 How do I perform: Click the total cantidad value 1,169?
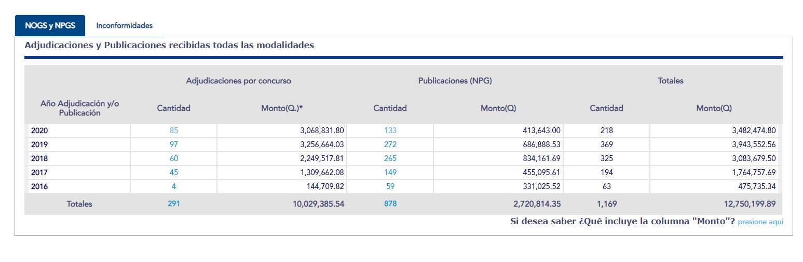[x=606, y=204]
